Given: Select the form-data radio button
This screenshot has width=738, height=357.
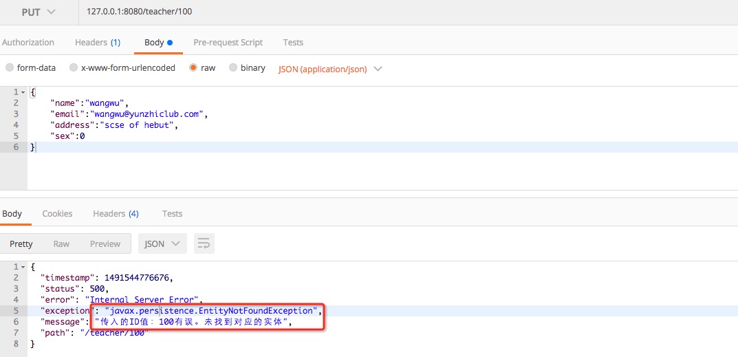Looking at the screenshot, I should pos(10,68).
